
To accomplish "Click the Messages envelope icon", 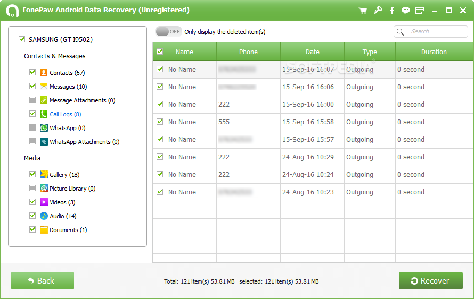I will pyautogui.click(x=44, y=87).
